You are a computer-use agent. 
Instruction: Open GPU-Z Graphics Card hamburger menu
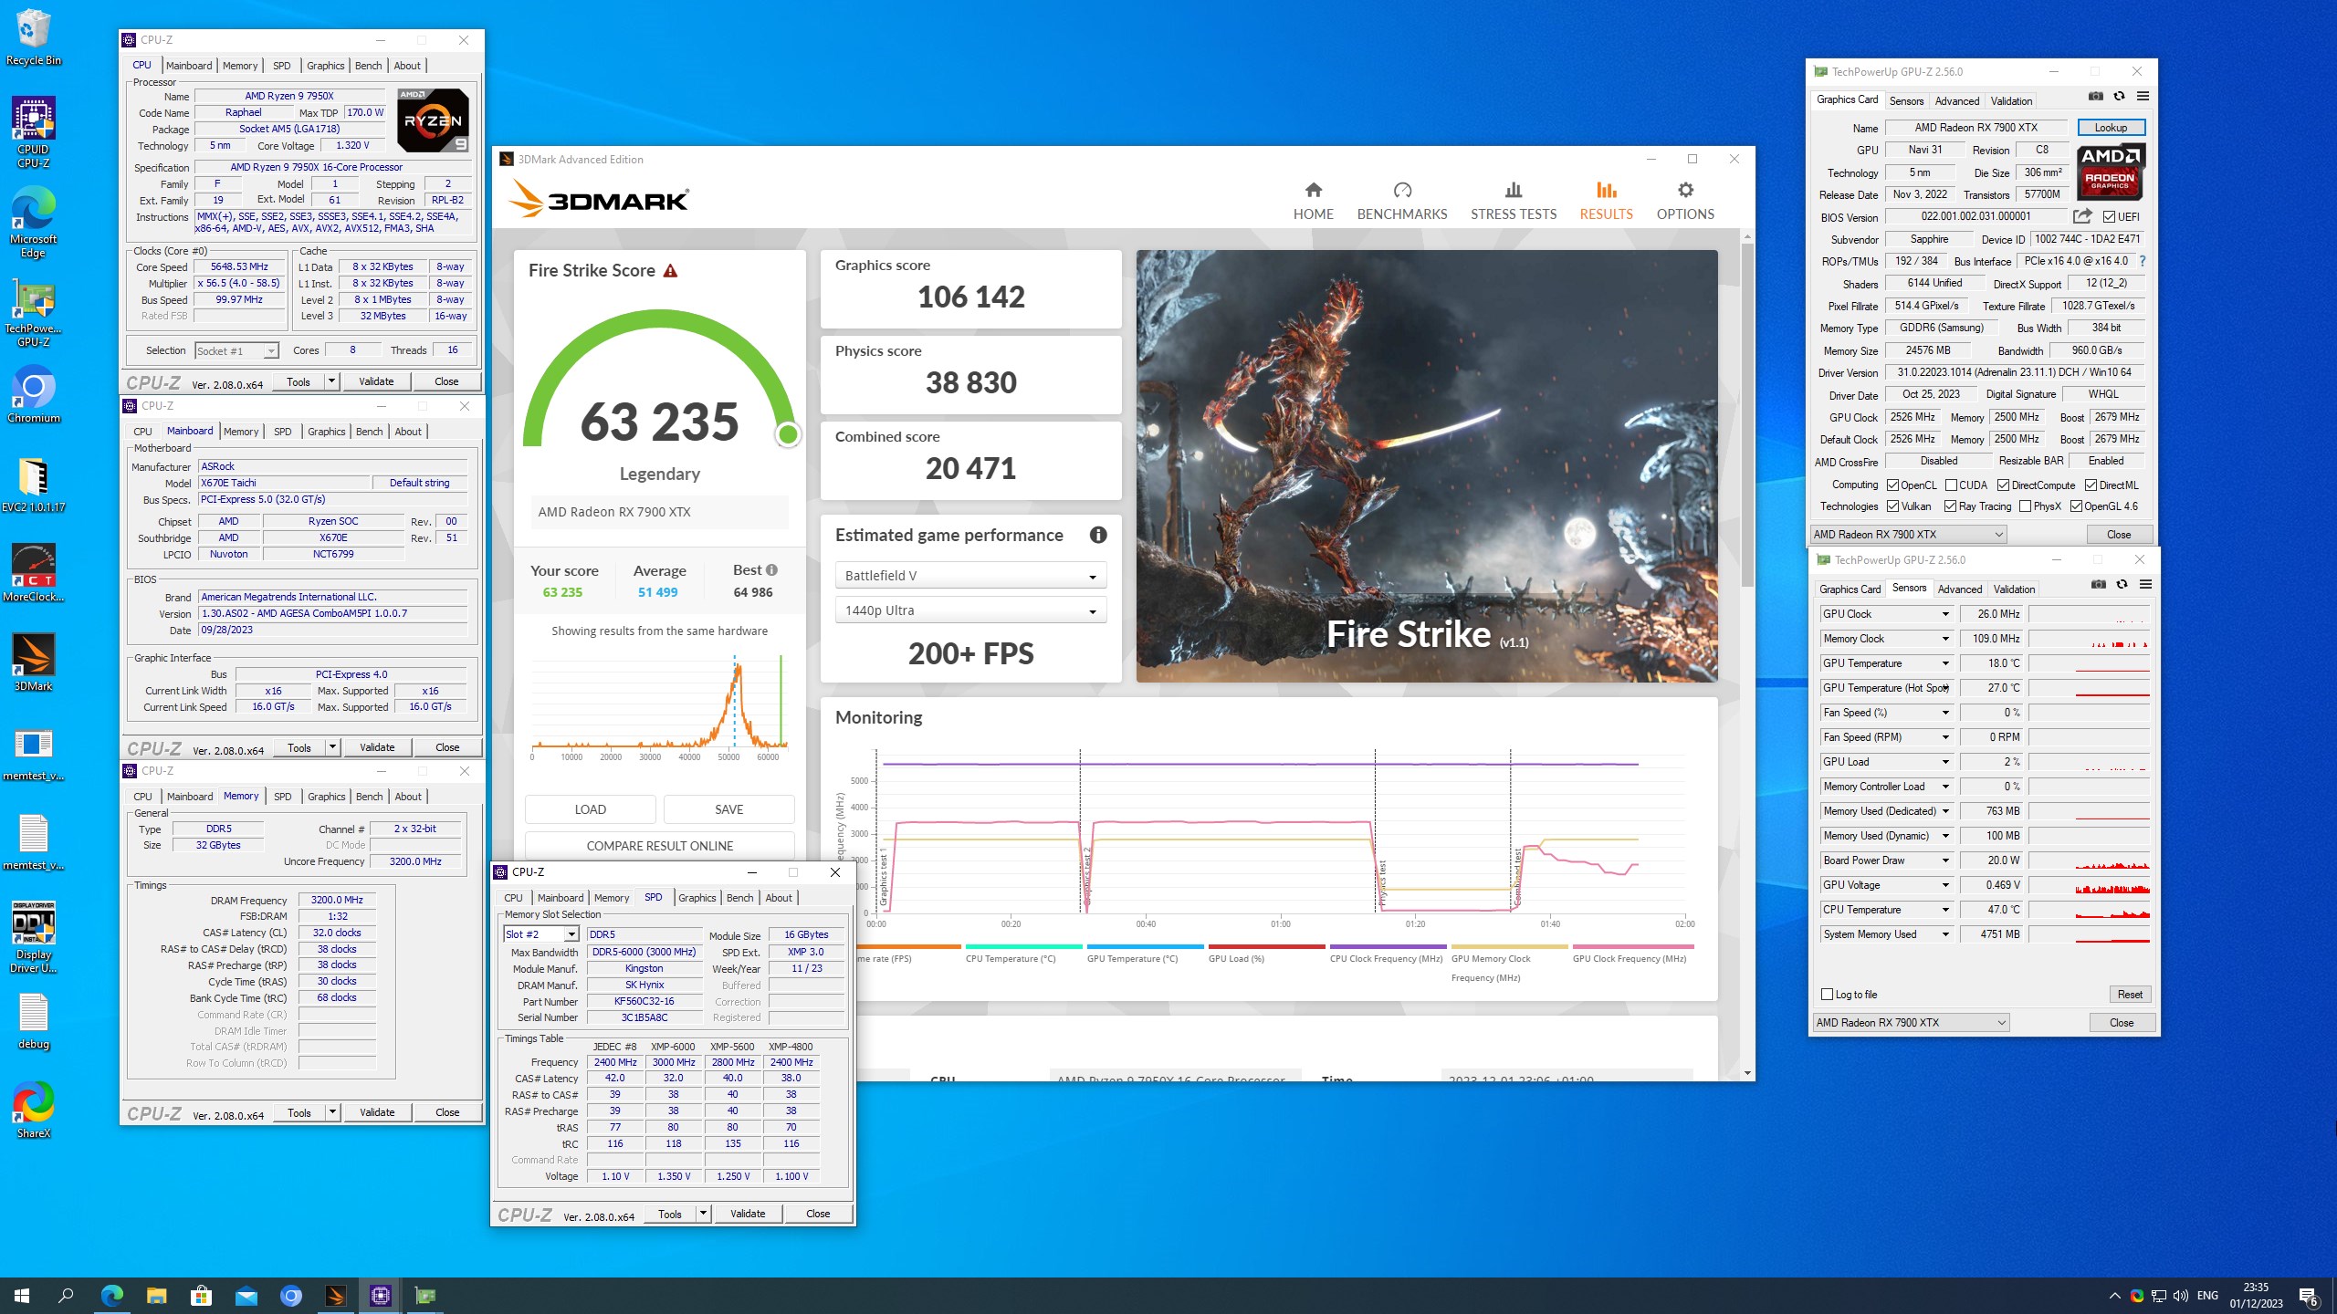click(x=2143, y=97)
